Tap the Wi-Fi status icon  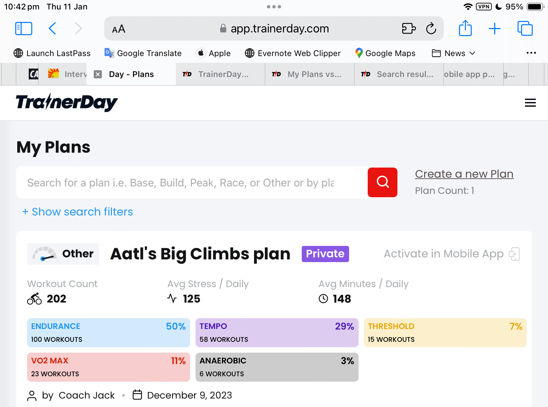click(468, 7)
